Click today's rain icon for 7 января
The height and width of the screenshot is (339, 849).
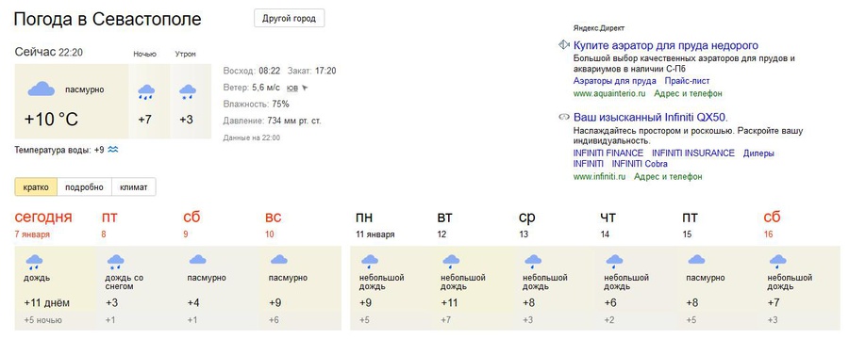pos(35,262)
